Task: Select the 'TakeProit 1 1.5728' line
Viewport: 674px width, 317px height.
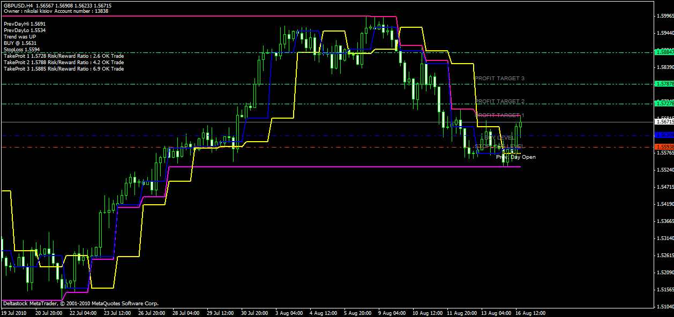Action: [x=64, y=56]
